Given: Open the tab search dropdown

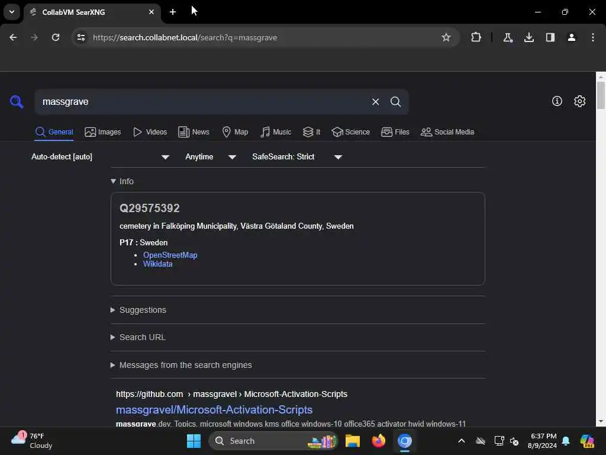Looking at the screenshot, I should [12, 12].
